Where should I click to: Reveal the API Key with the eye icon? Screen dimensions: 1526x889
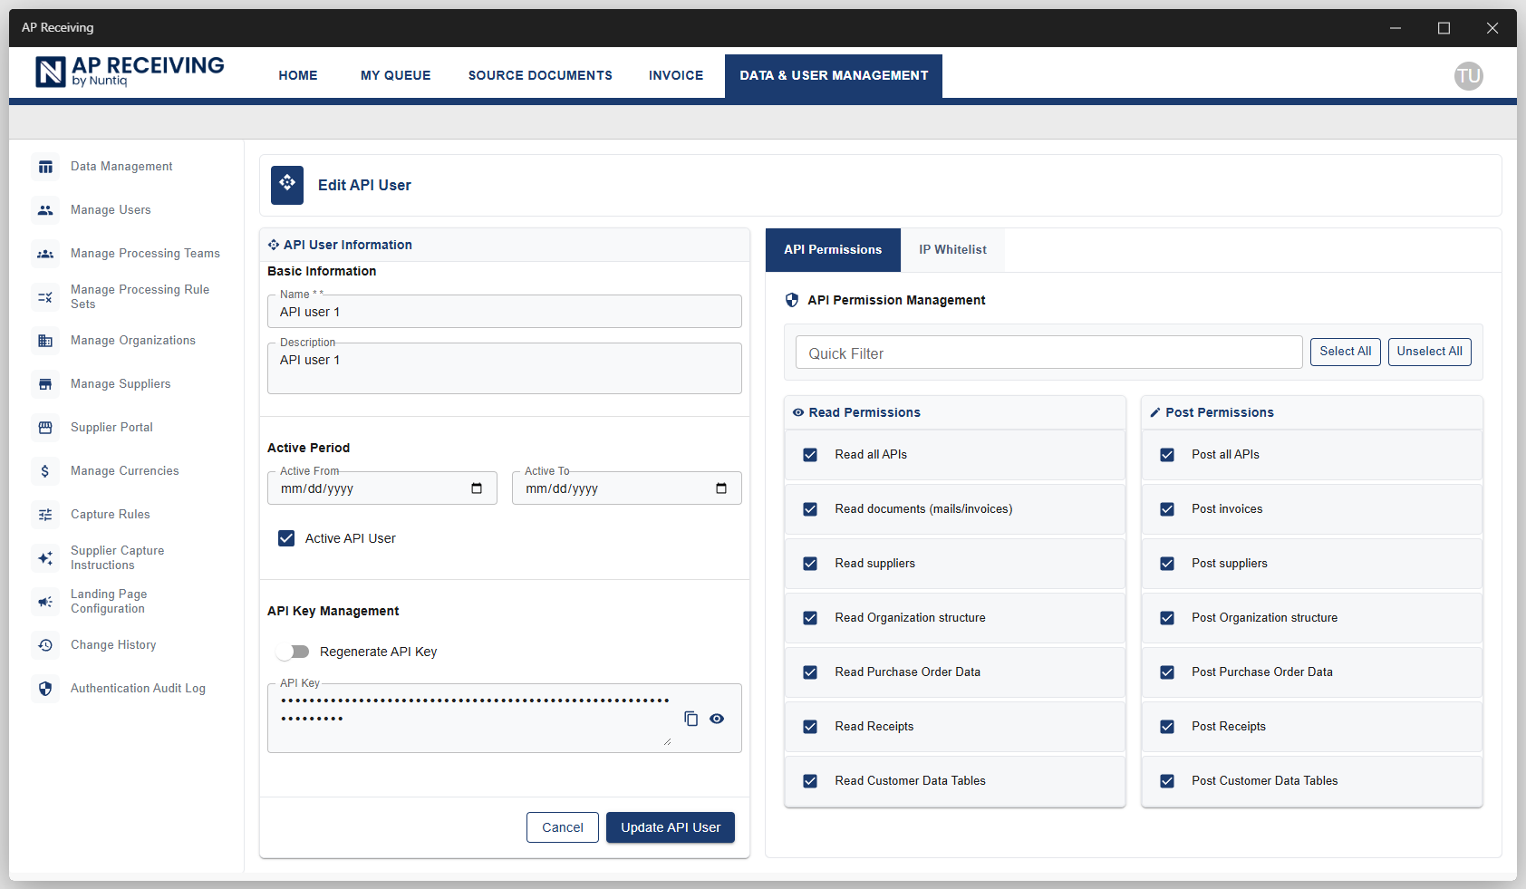717,718
